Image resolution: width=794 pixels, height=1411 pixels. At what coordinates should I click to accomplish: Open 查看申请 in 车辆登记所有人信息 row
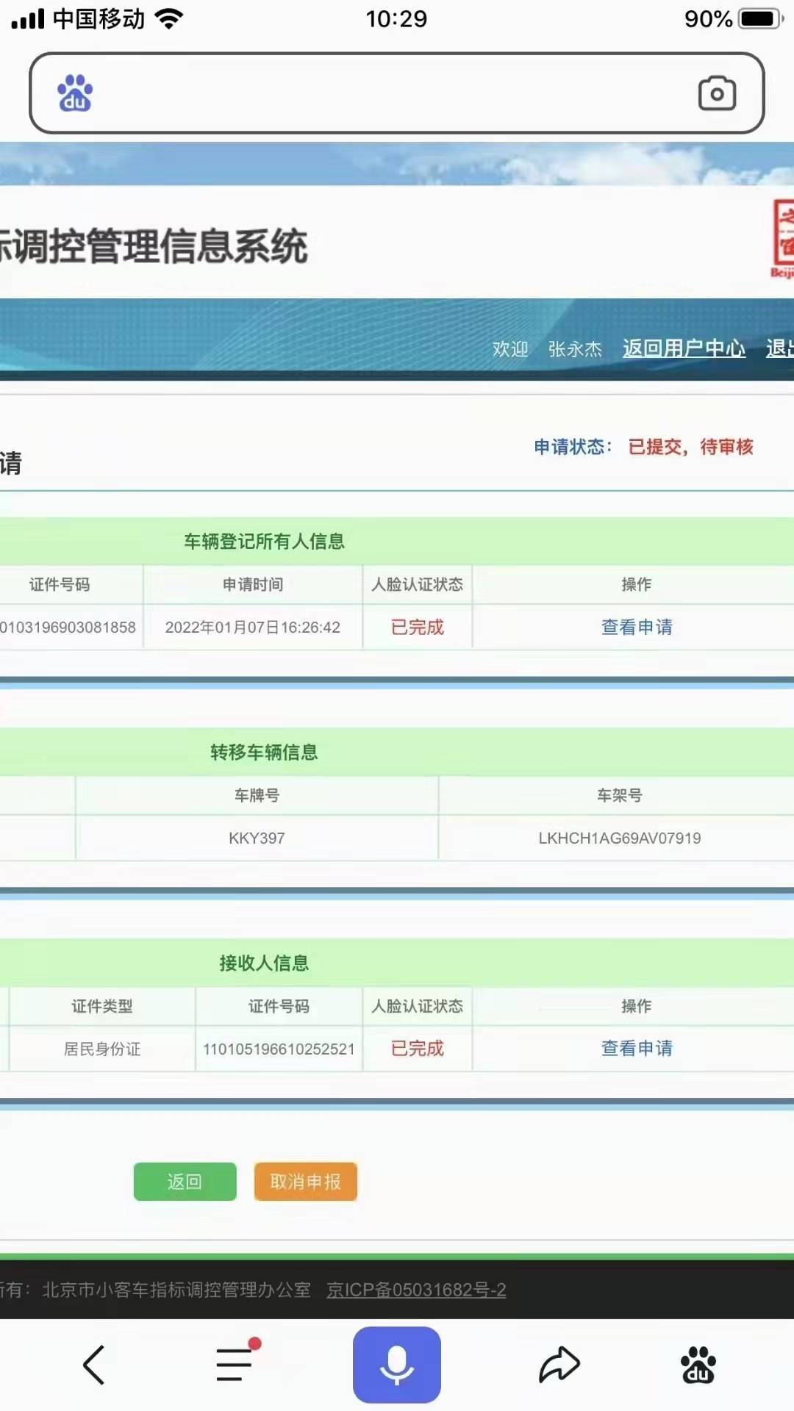pos(637,627)
